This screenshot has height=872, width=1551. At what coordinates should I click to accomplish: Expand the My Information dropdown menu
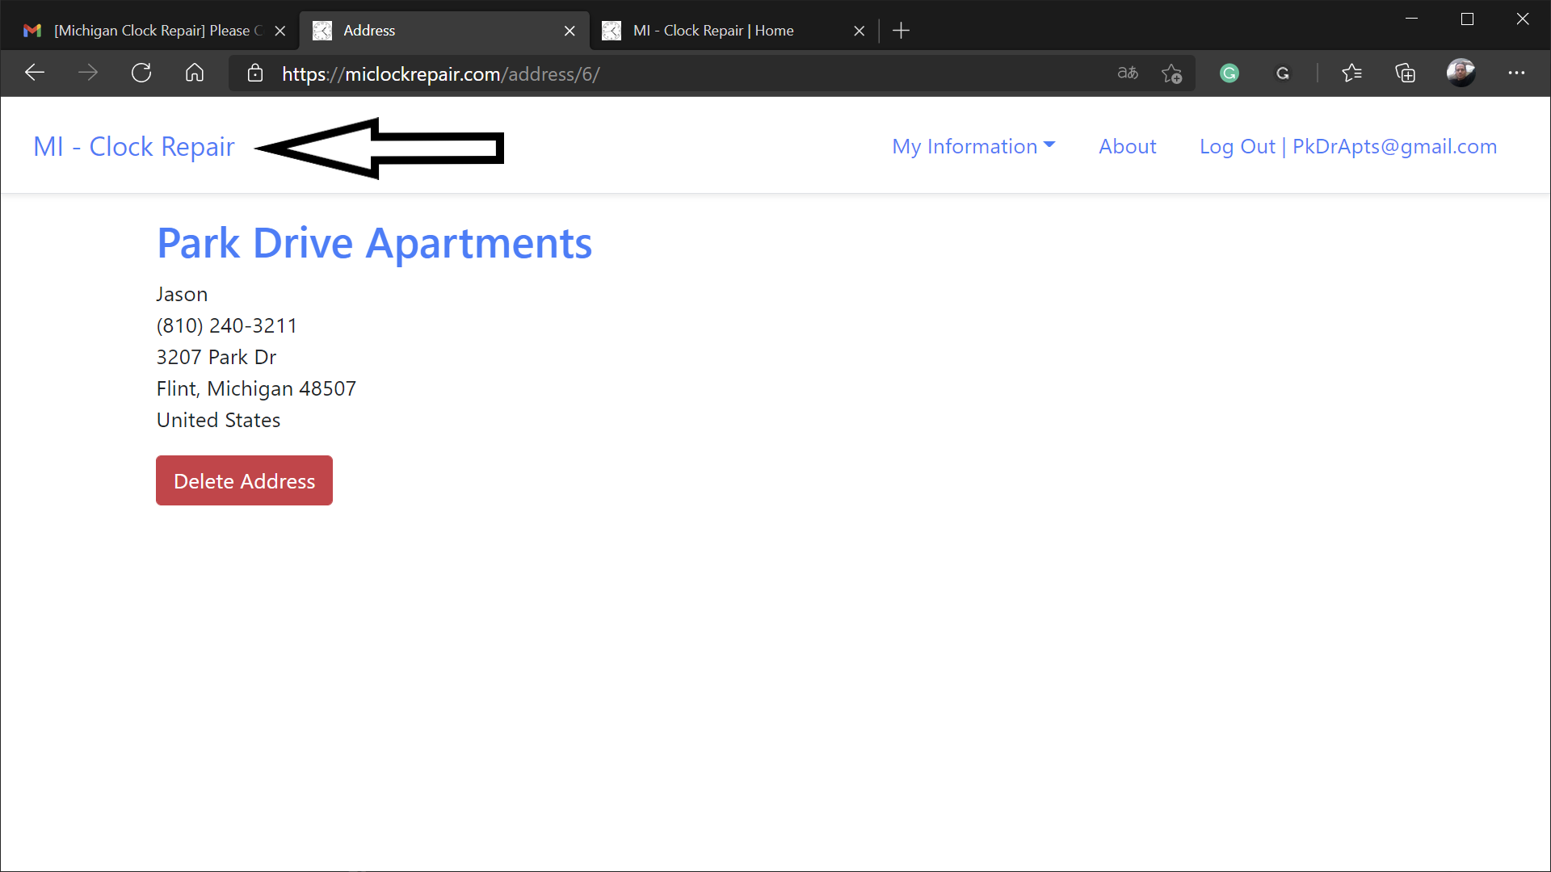973,145
